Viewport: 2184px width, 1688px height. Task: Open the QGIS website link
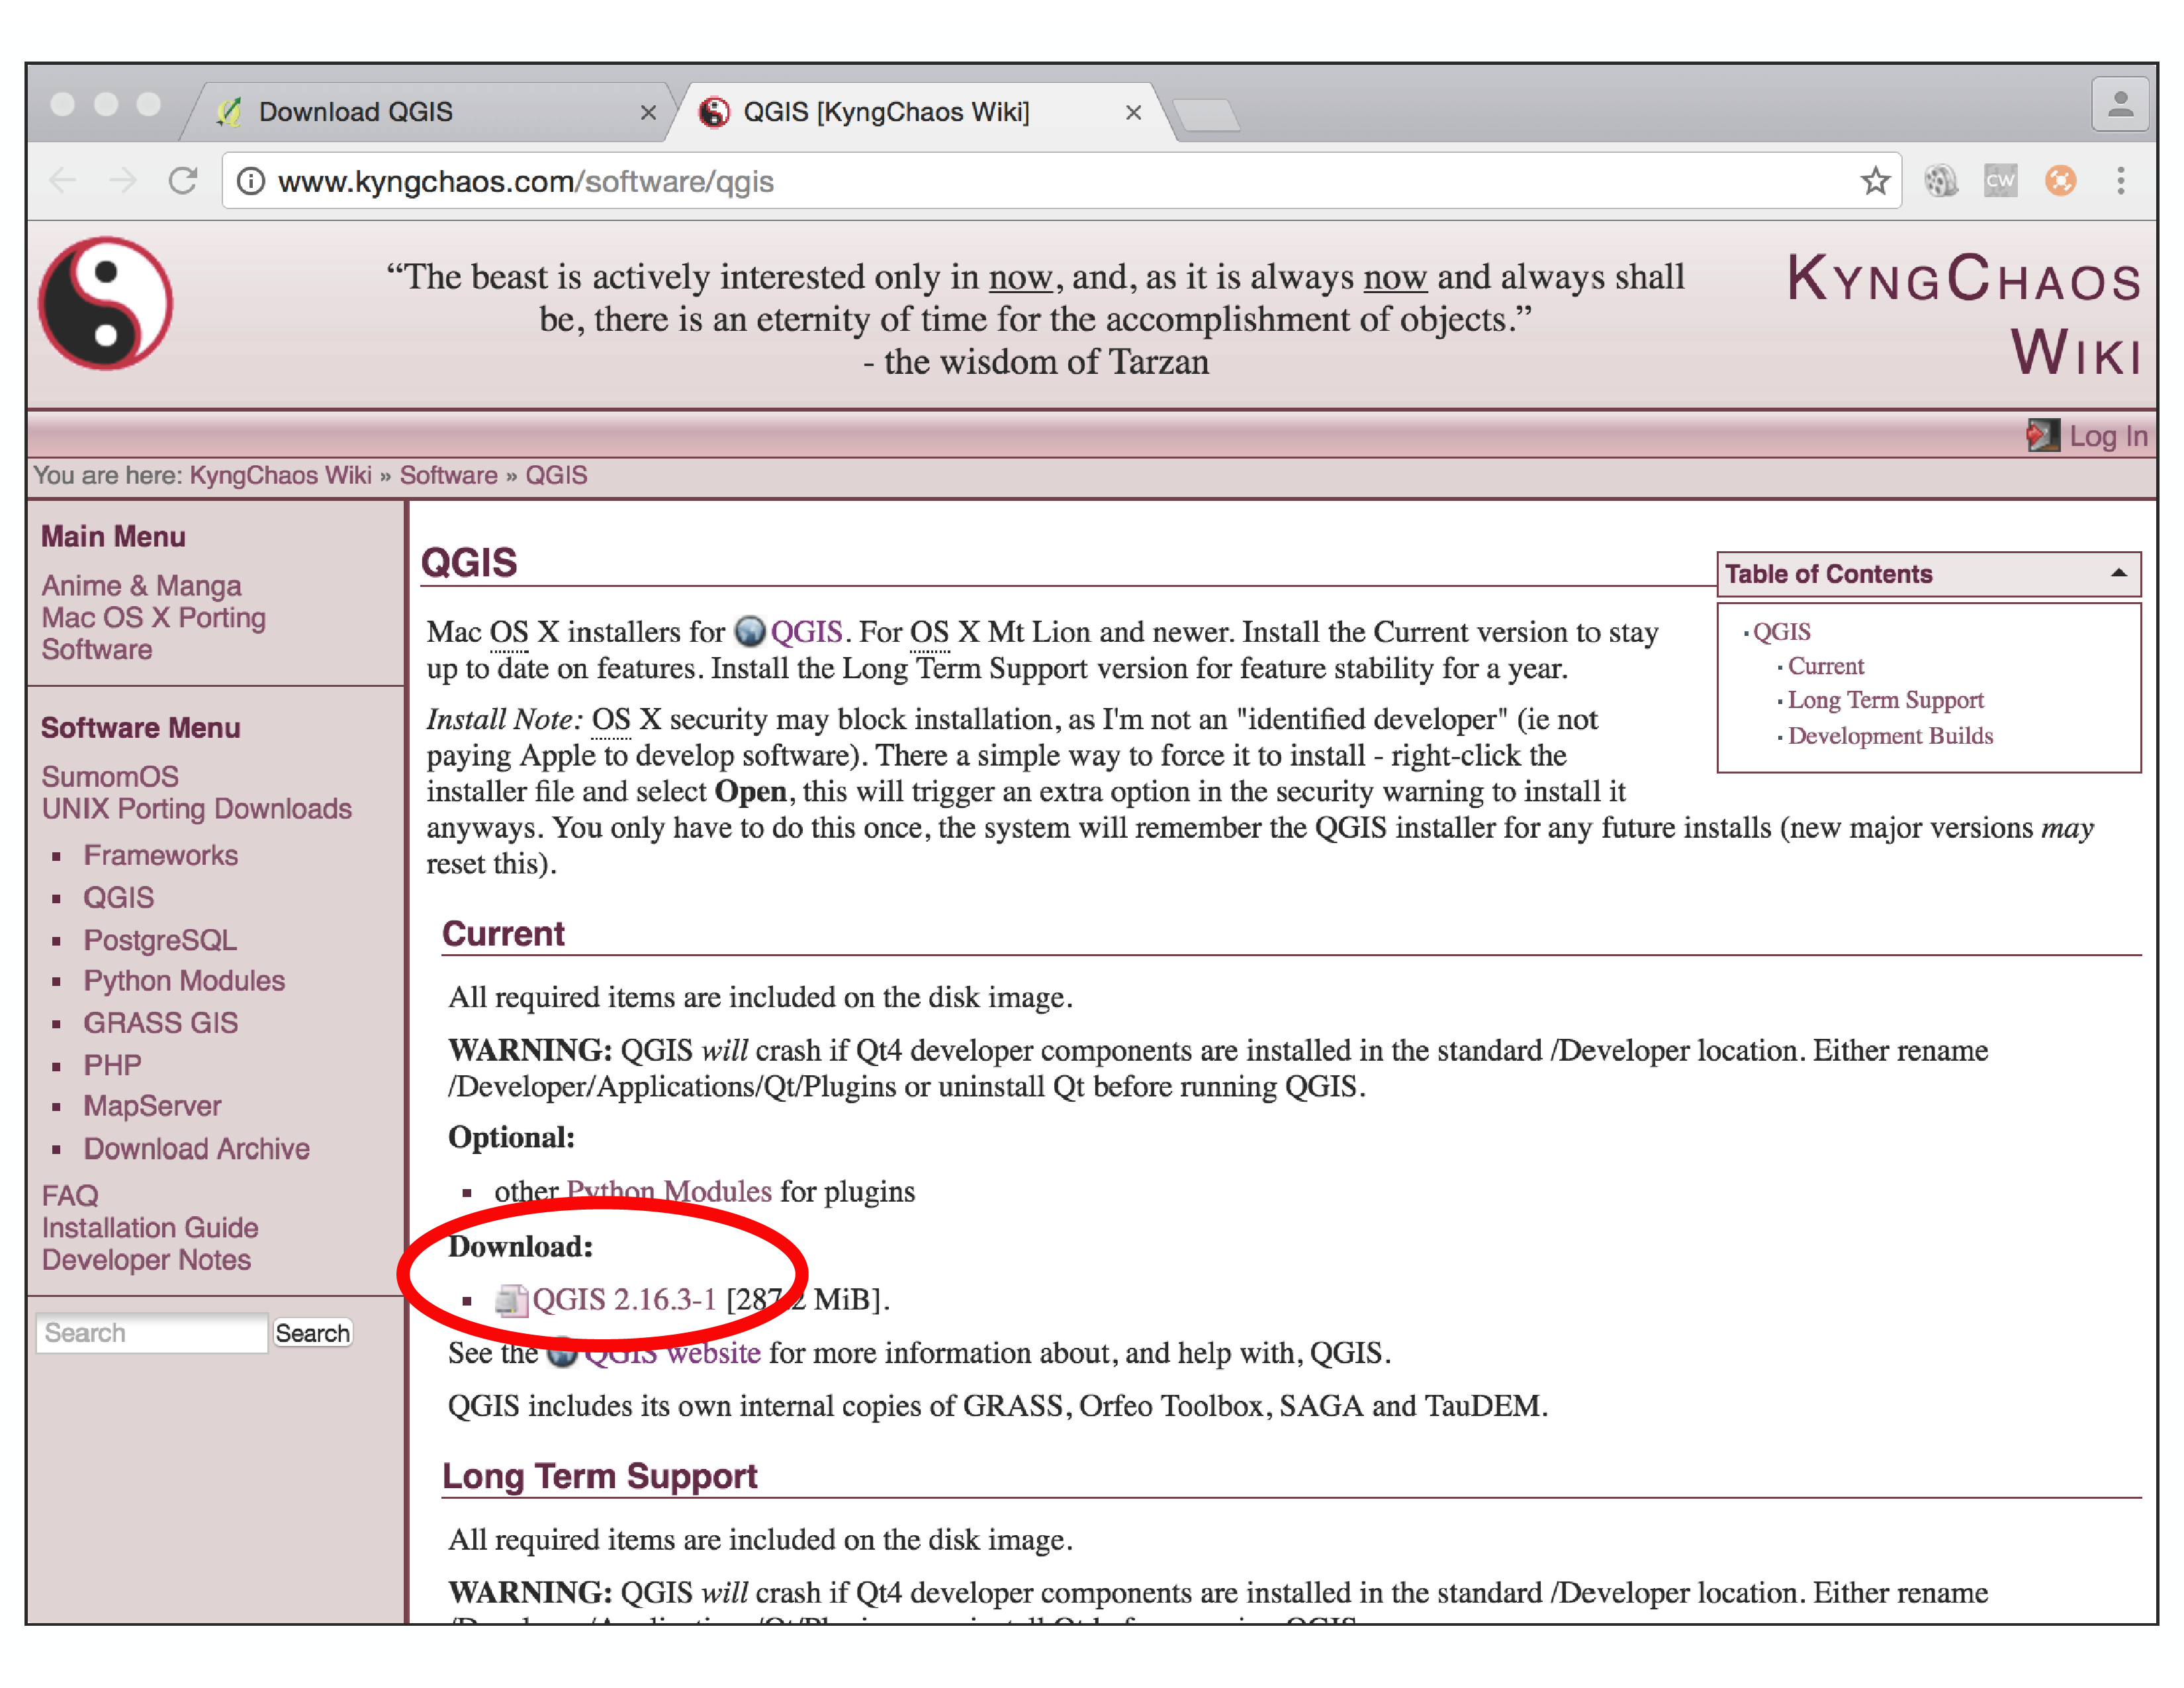(672, 1353)
